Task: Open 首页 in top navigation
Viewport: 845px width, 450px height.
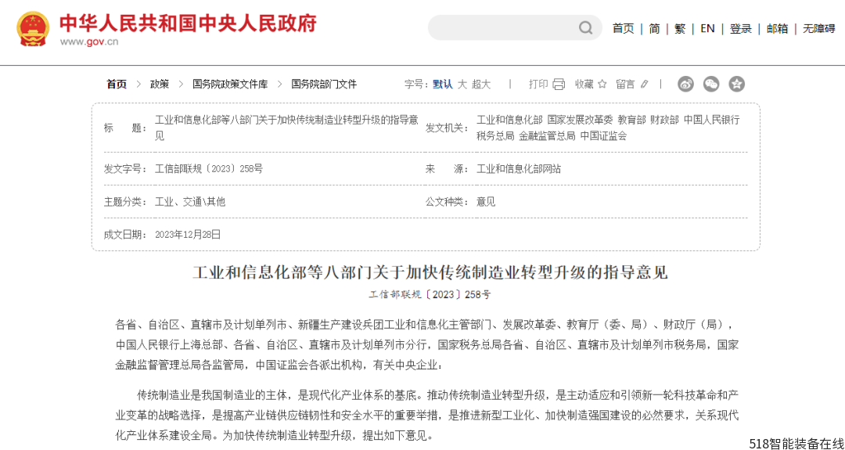Action: click(x=623, y=28)
